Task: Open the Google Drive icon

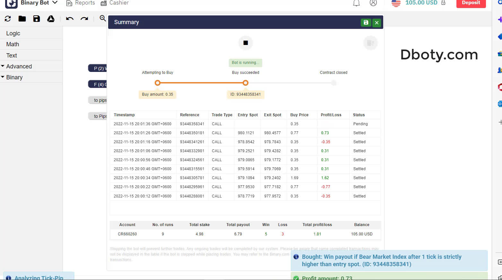Action: (51, 19)
